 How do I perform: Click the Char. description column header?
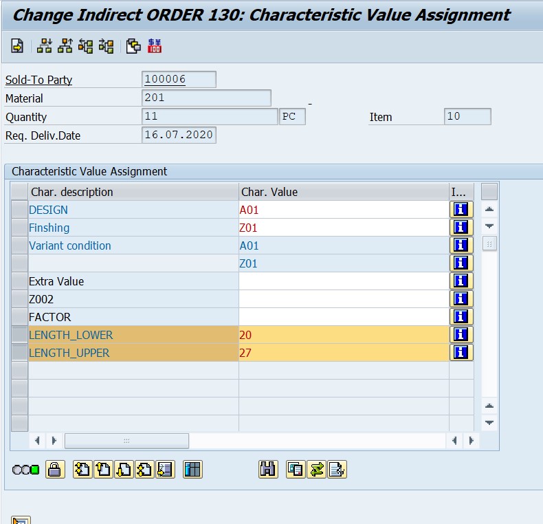(133, 192)
